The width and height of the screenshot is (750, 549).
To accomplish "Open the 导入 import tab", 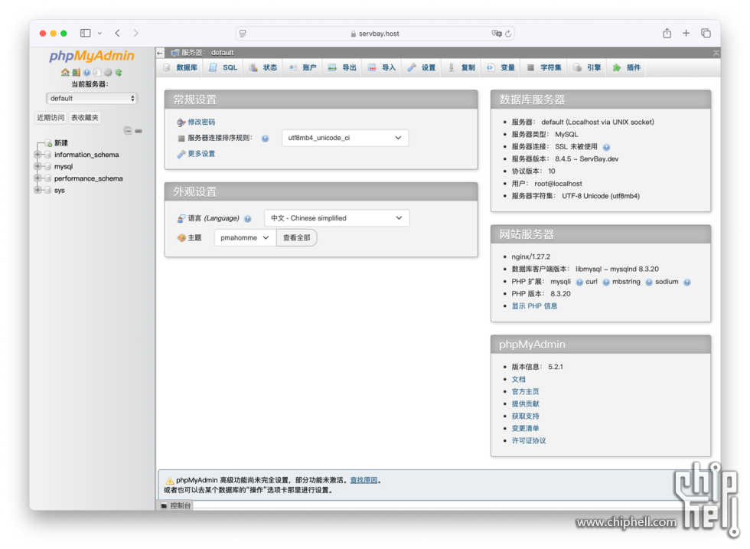I will (382, 67).
